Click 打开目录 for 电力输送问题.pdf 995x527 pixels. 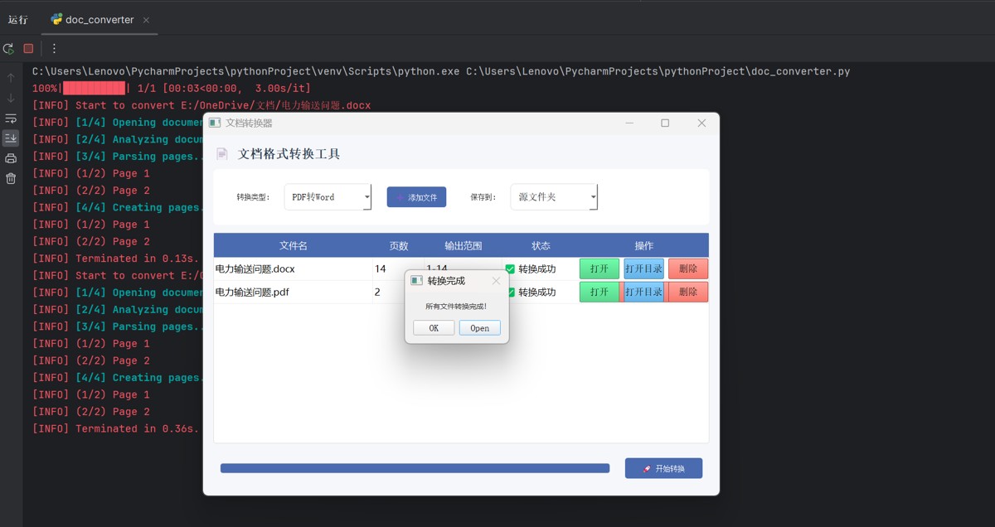point(644,292)
